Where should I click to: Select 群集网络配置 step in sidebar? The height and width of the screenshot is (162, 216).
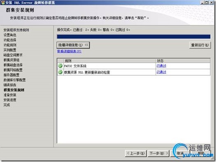coord(13,70)
